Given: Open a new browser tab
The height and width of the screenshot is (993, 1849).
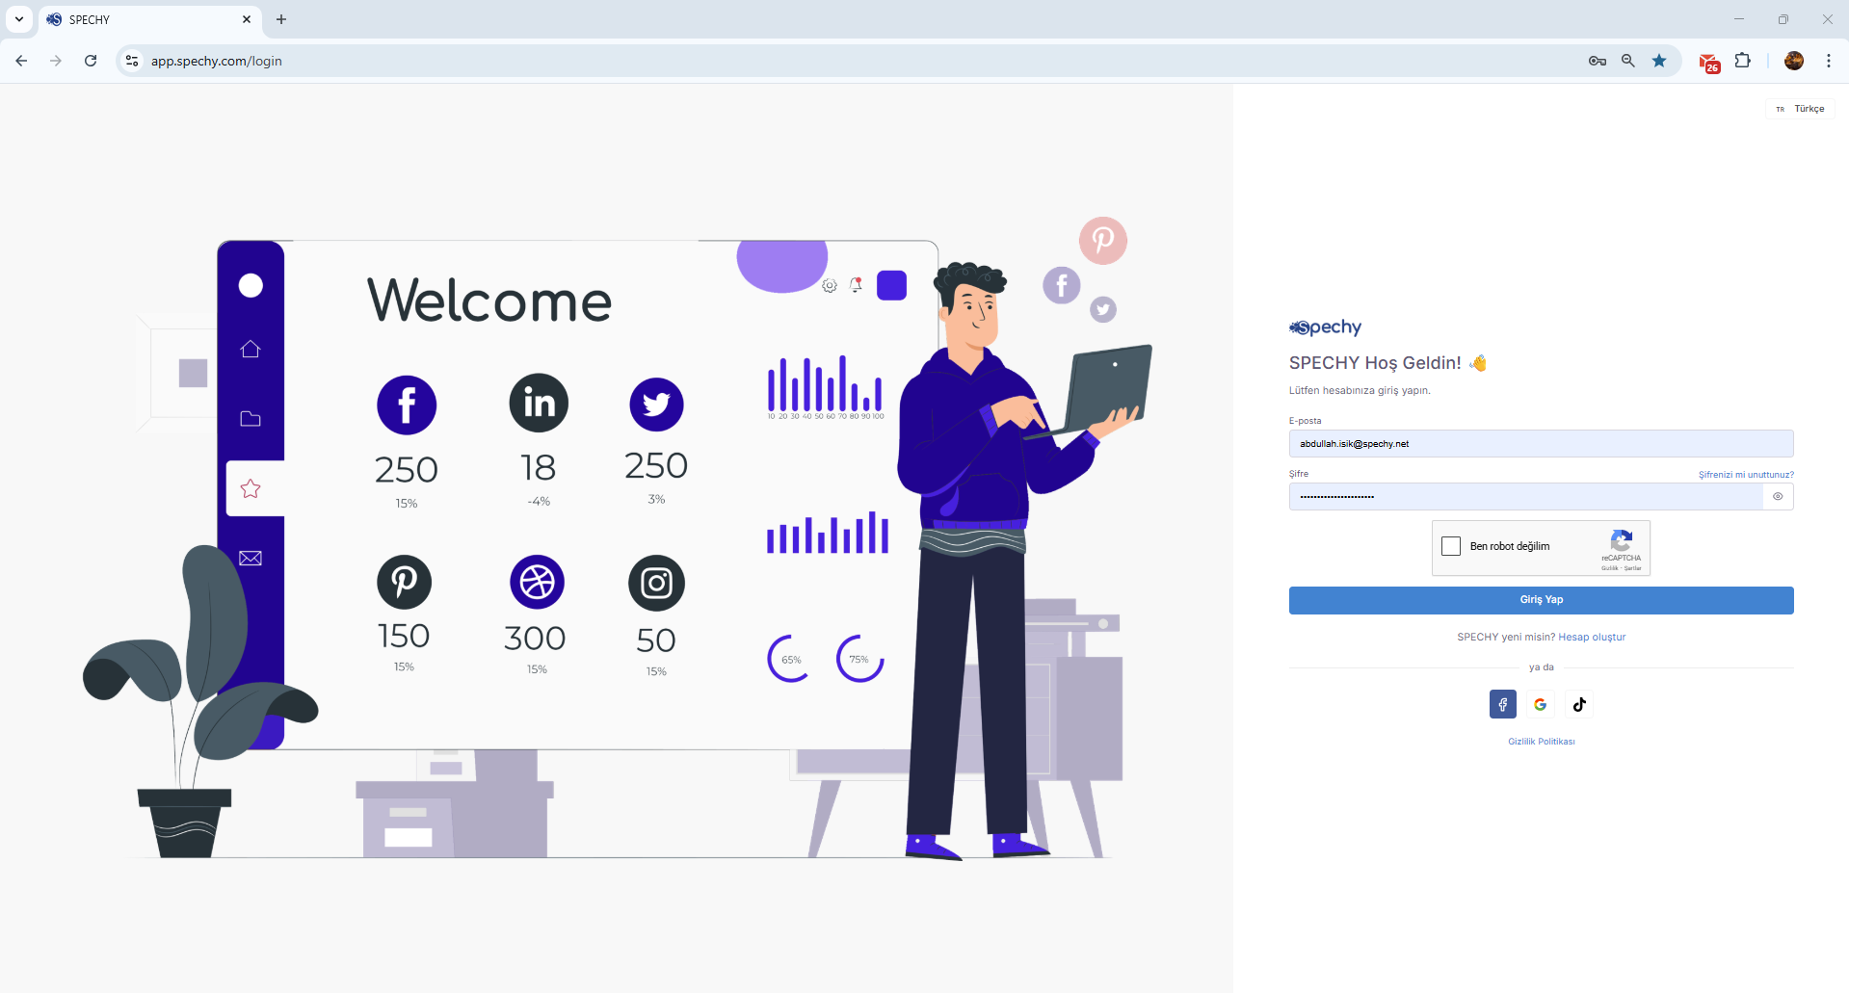Looking at the screenshot, I should (281, 19).
